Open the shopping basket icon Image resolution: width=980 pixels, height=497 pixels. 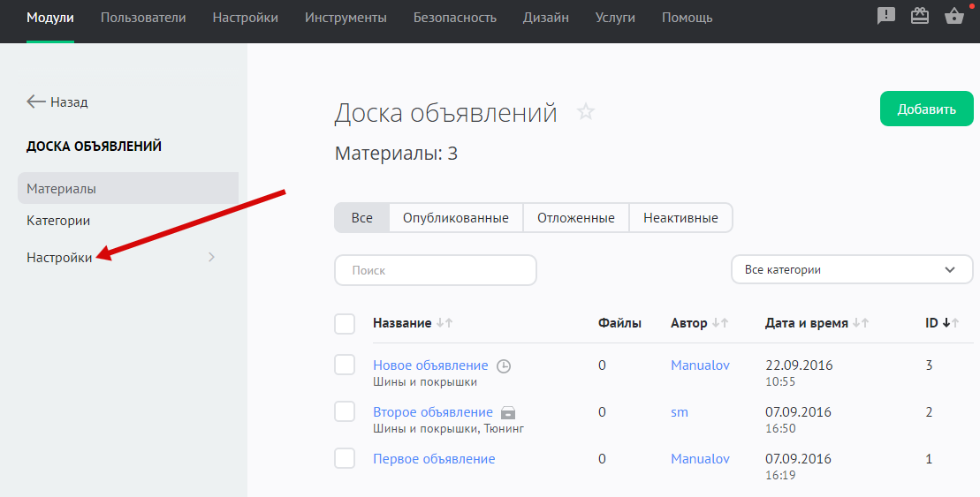click(x=953, y=16)
